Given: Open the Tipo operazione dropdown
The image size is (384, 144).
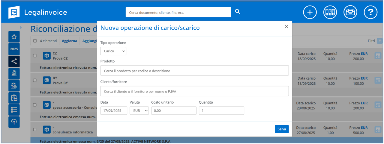Looking at the screenshot, I should (x=113, y=51).
